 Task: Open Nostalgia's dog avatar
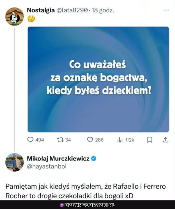tap(15, 17)
